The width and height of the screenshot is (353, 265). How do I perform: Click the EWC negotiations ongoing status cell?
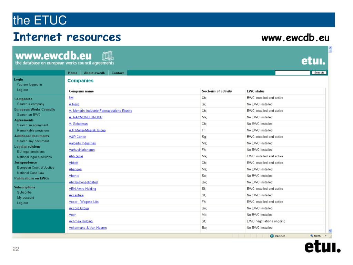pyautogui.click(x=266, y=221)
